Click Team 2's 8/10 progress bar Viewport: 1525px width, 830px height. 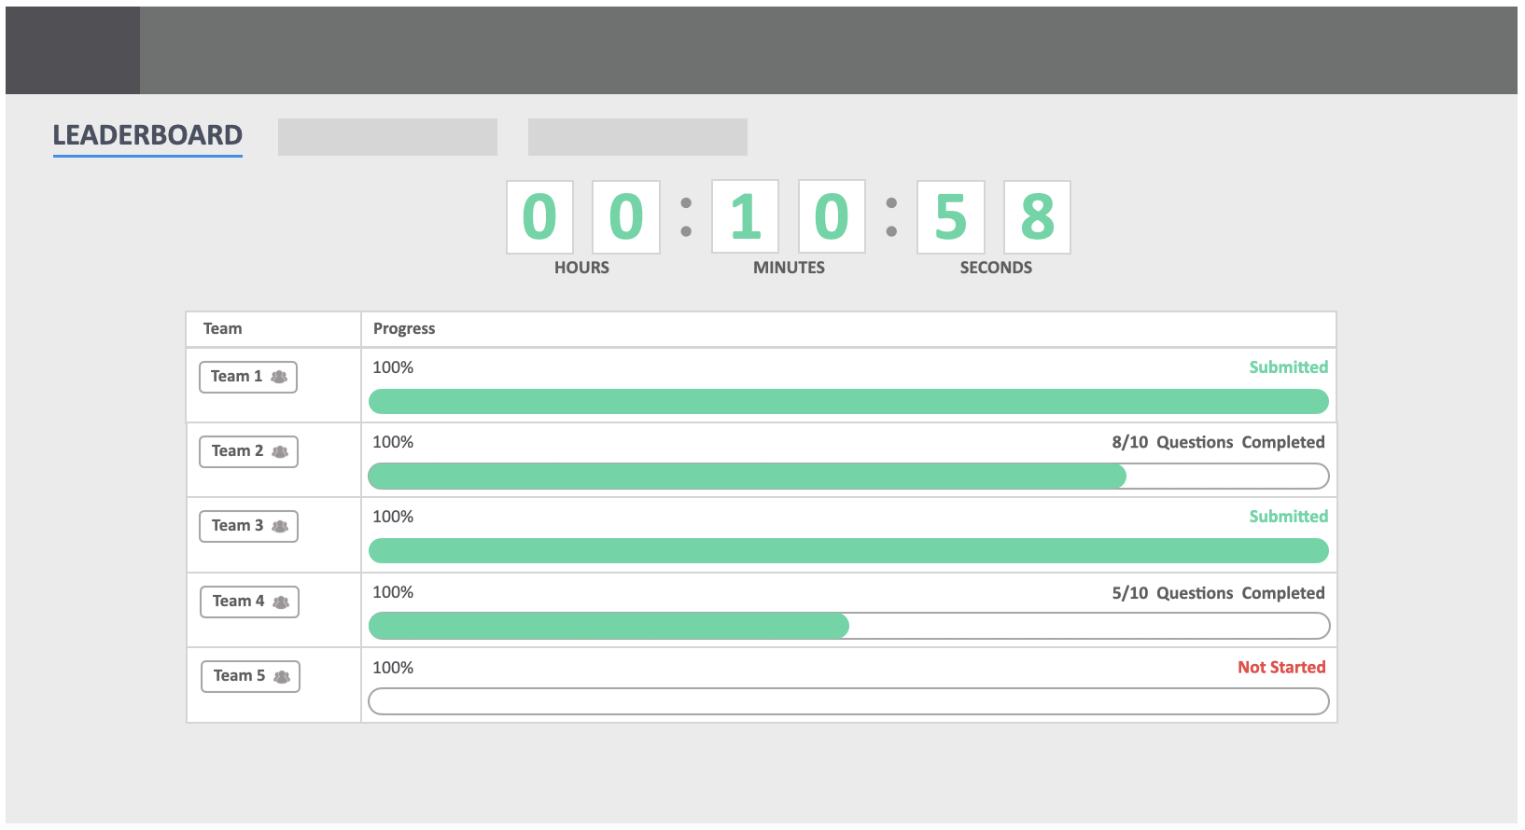[848, 477]
